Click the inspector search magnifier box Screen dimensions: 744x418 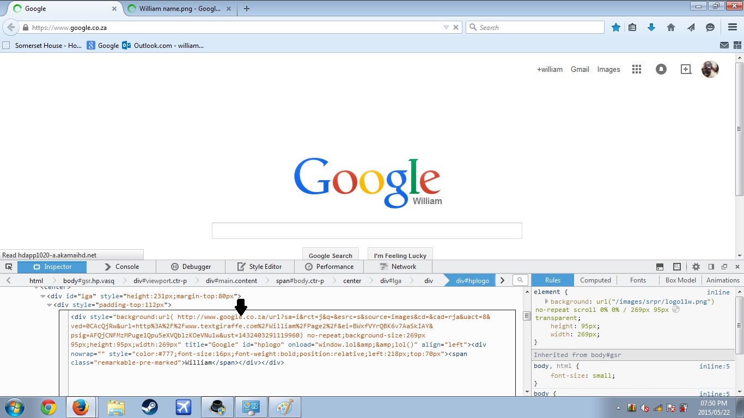coord(521,280)
